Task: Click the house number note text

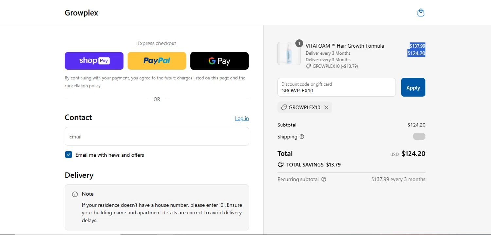Action: click(x=162, y=213)
